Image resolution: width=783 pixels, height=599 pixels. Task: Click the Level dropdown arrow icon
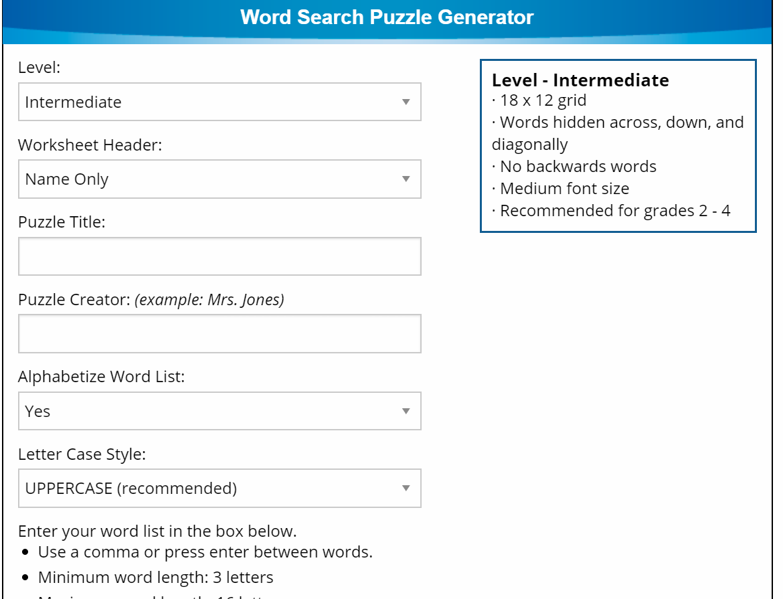coord(406,102)
